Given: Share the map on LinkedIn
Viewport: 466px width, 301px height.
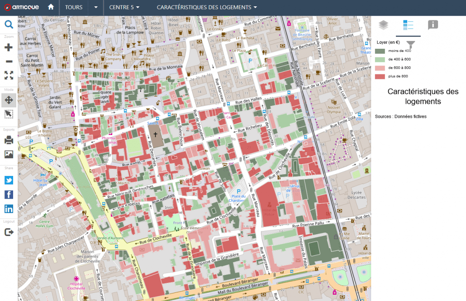Looking at the screenshot, I should [9, 209].
